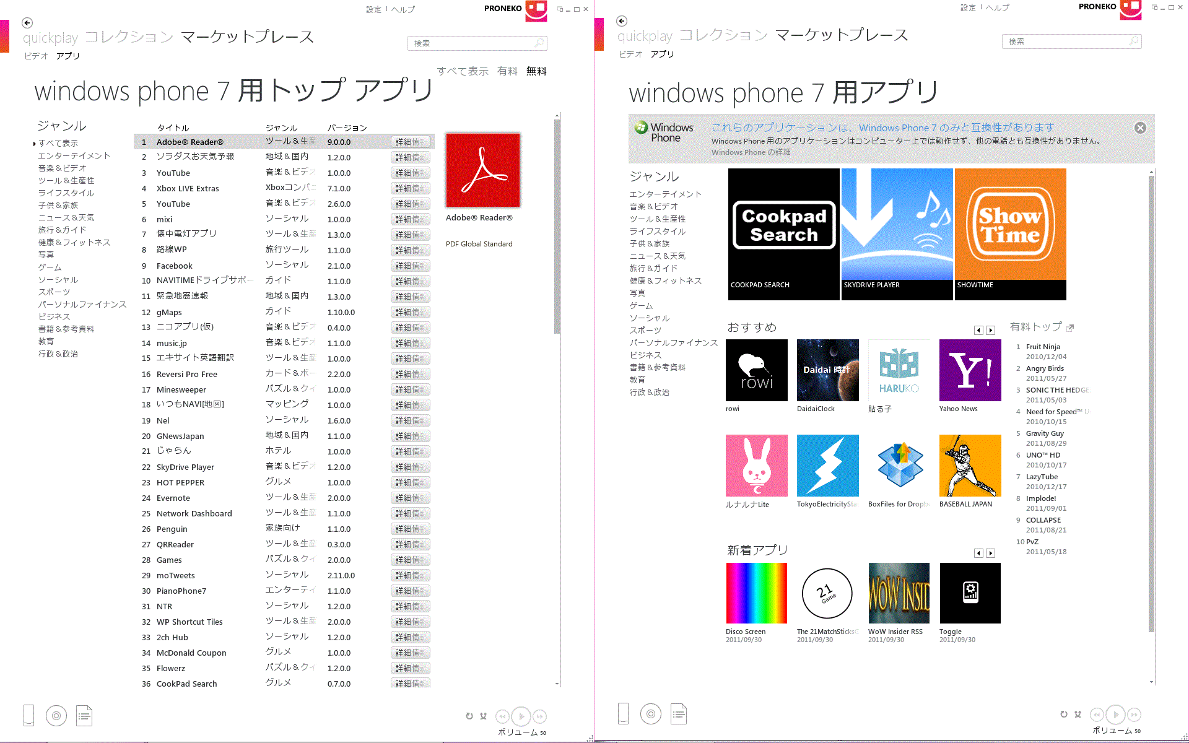
Task: Open the BASEBALL JAPAN app icon
Action: [x=970, y=466]
